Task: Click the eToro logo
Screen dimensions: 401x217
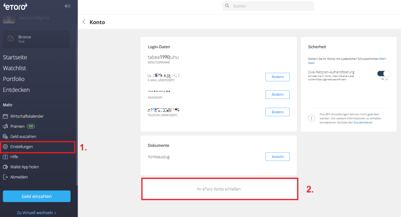Action: (15, 6)
